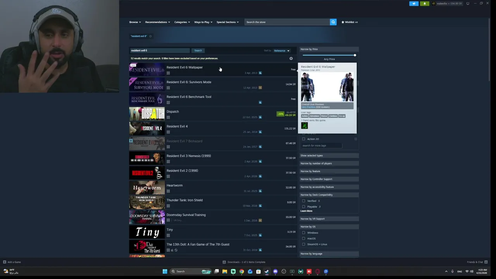Open the Relevance sort dropdown
496x279 pixels.
click(x=281, y=51)
